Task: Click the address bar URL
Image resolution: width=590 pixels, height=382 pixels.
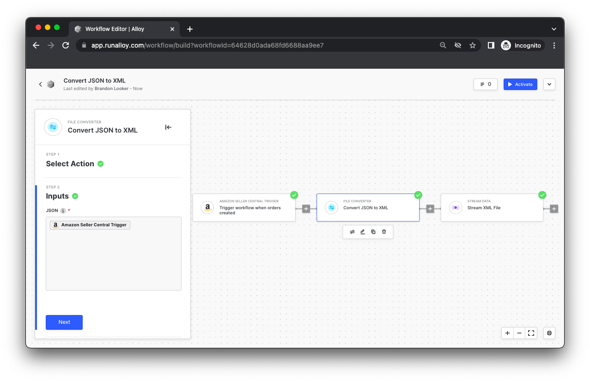Action: pos(207,45)
